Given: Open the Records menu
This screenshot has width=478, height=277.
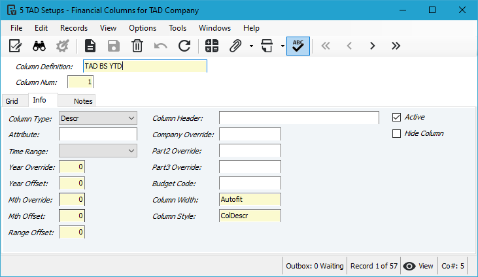Looking at the screenshot, I should click(x=74, y=28).
